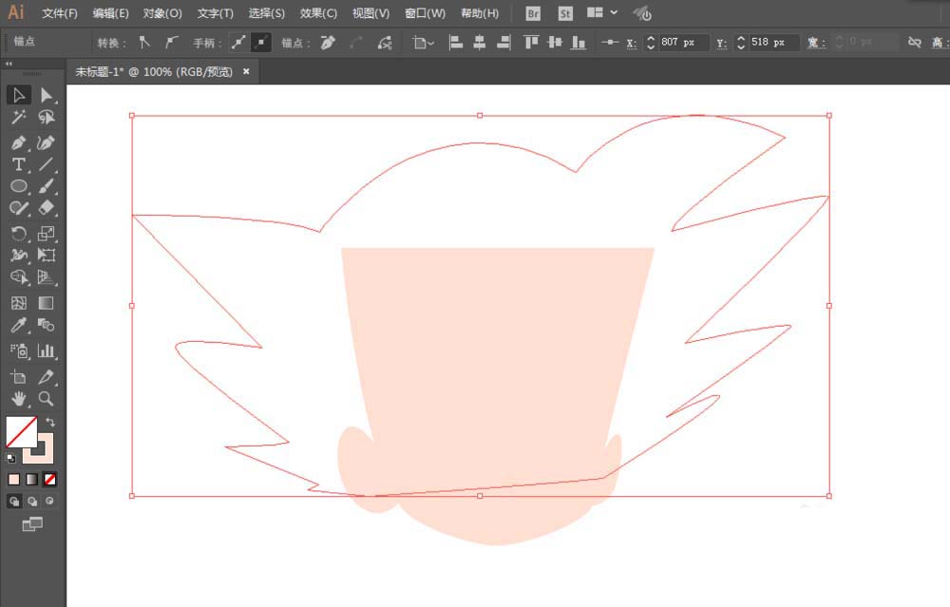The height and width of the screenshot is (607, 950).
Task: Select the Scale tool
Action: (46, 234)
